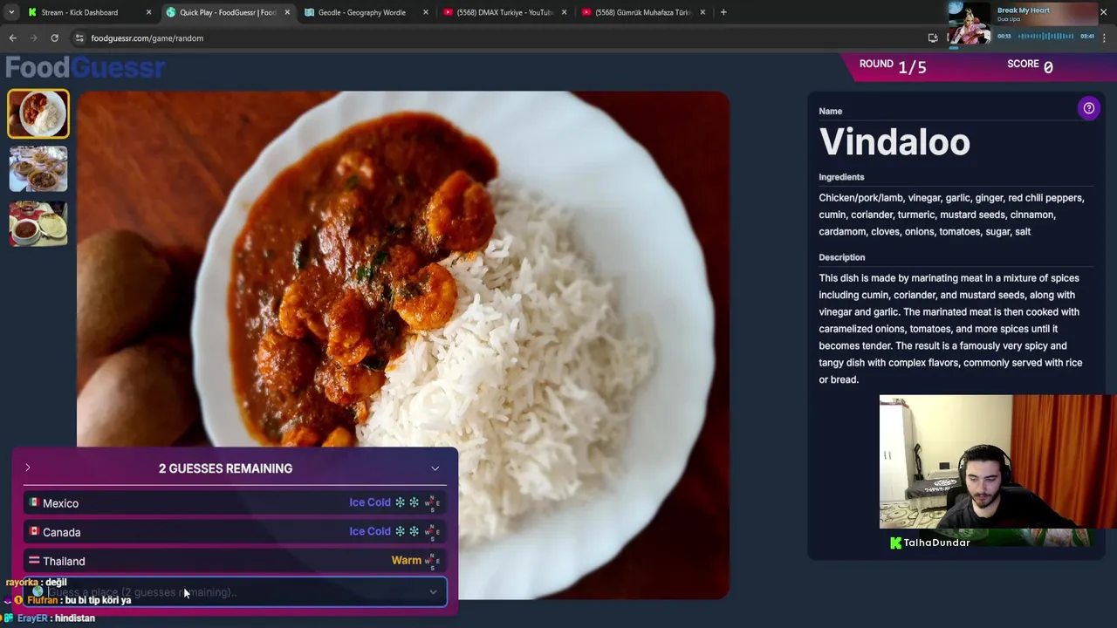
Task: Go forward in browser history
Action: point(33,38)
